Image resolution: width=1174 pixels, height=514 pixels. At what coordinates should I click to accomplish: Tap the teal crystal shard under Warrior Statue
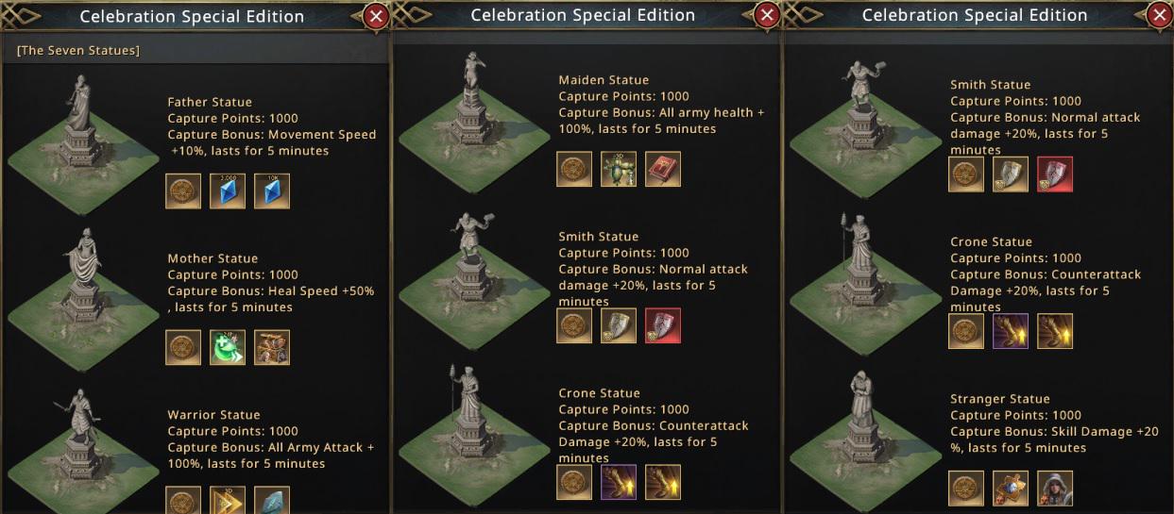(272, 500)
